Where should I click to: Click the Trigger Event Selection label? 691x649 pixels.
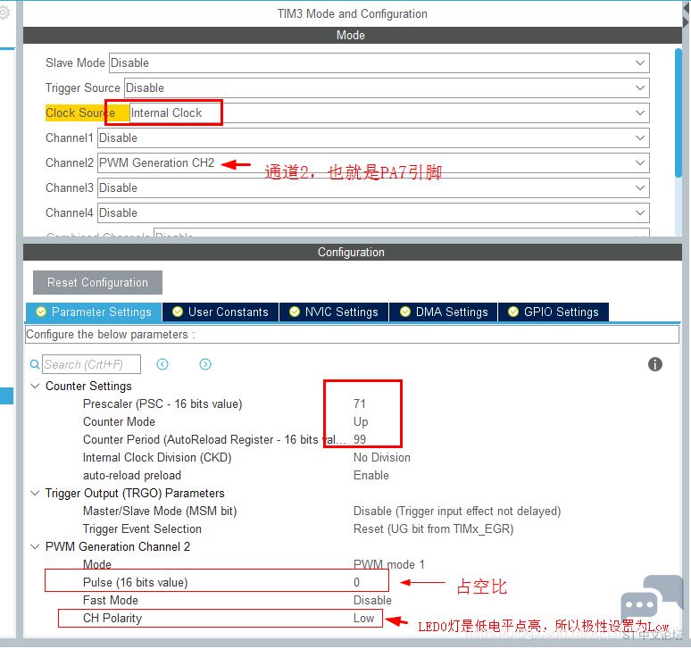point(142,528)
